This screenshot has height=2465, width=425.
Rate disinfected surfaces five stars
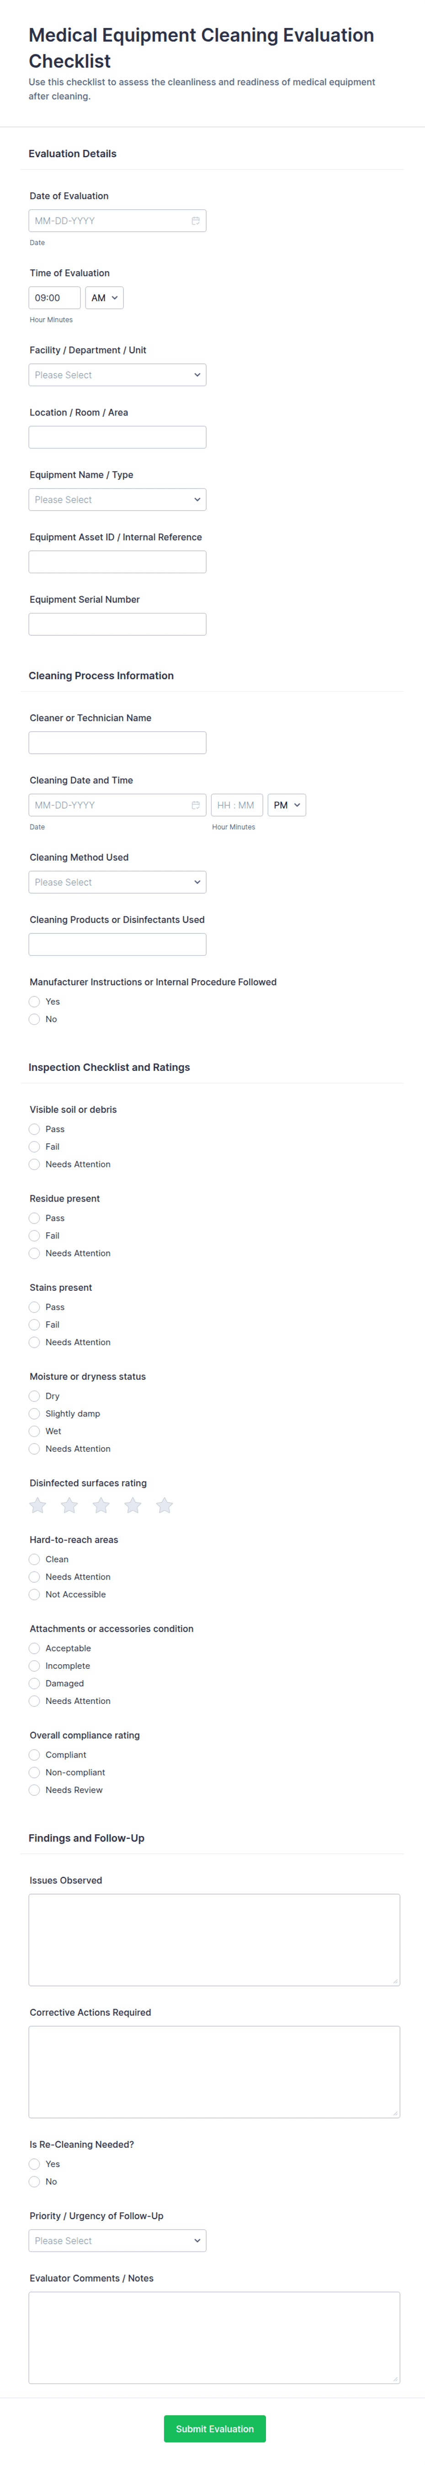tap(165, 1505)
